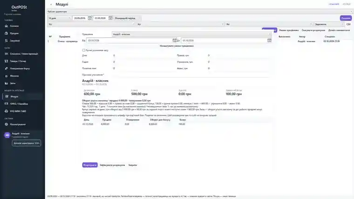Open Працівник dropdown showing Андрій · власник
The height and width of the screenshot is (199, 354).
coord(191,34)
